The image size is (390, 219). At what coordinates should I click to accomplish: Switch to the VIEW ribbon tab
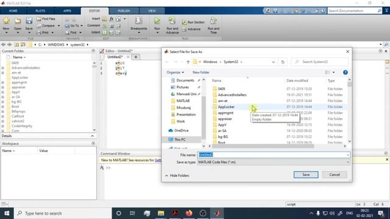pyautogui.click(x=152, y=11)
